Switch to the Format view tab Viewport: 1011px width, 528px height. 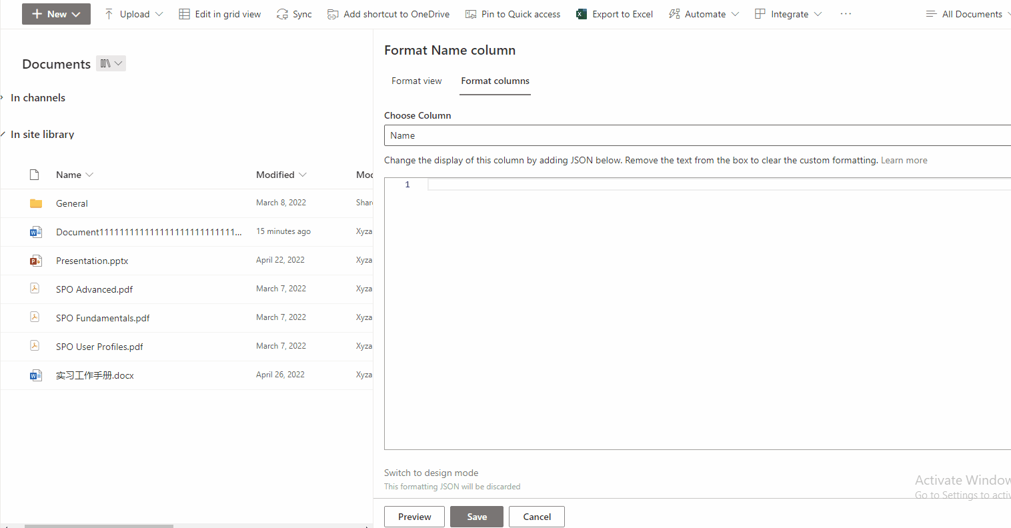417,81
